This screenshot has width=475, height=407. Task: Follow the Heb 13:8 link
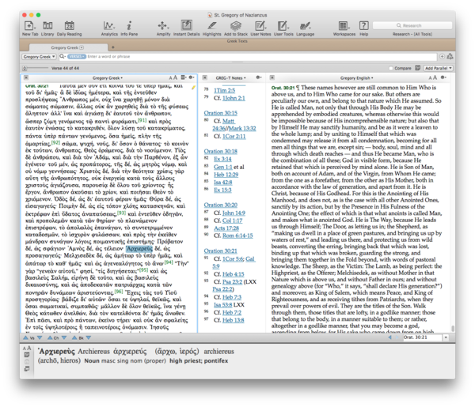(234, 320)
